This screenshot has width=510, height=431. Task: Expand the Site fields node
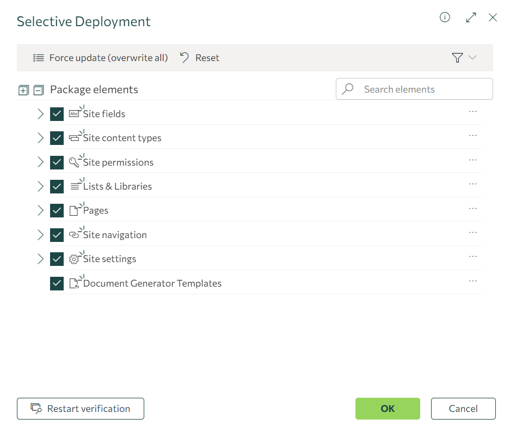(x=40, y=114)
